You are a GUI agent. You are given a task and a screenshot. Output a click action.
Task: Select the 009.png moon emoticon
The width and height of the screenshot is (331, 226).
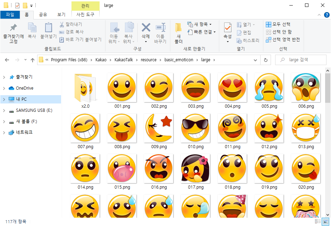click(x=159, y=131)
